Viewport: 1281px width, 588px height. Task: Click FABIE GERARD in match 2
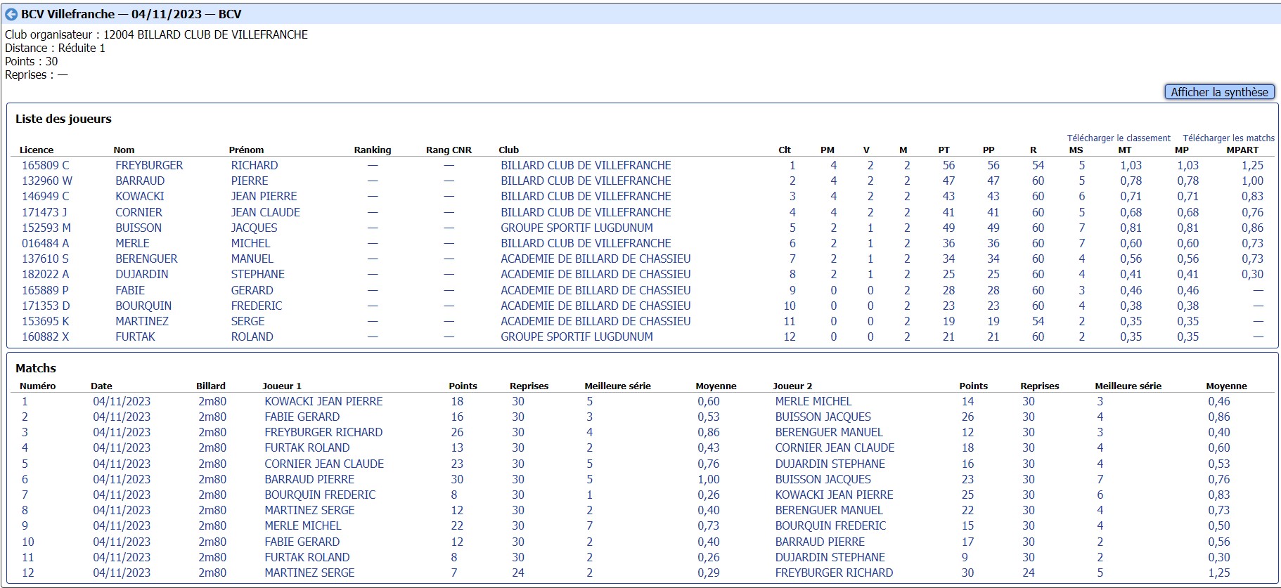point(302,417)
